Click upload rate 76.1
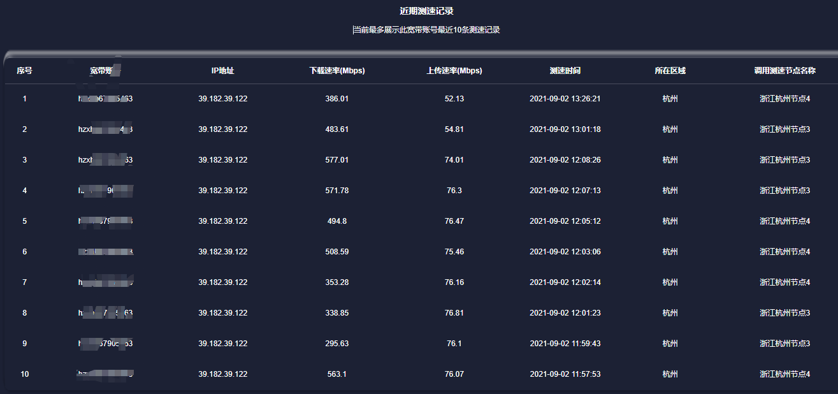This screenshot has height=394, width=838. (454, 344)
